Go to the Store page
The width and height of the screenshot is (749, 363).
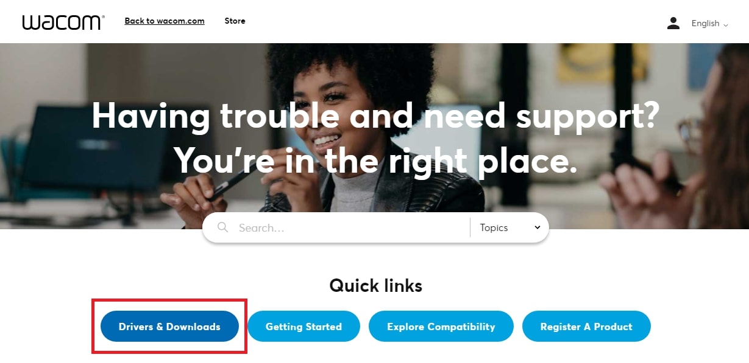coord(235,21)
